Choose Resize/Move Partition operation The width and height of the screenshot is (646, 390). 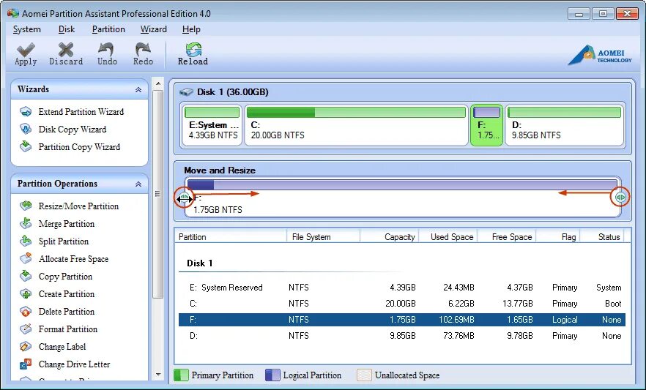[x=78, y=206]
